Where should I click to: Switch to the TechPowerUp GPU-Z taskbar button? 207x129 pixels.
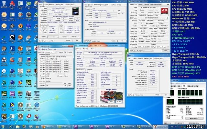(65, 127)
